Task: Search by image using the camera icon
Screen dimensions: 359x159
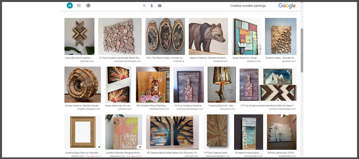Action: tap(160, 6)
